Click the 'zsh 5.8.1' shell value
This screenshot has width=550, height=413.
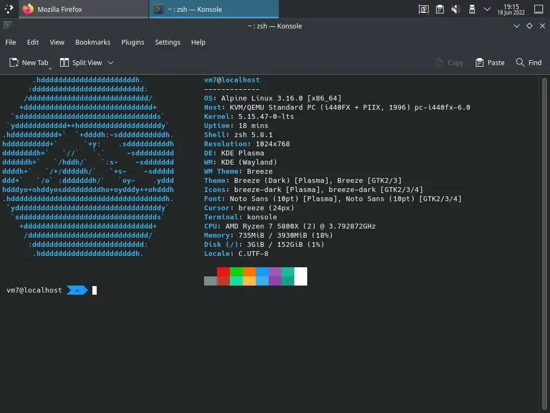coord(254,134)
